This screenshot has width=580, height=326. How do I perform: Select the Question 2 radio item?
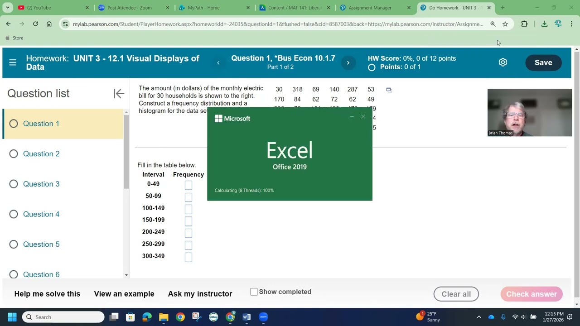coord(14,154)
